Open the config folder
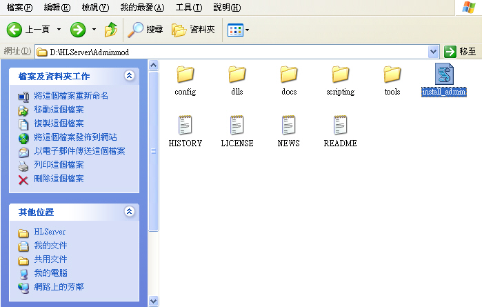482x307 pixels. [185, 75]
